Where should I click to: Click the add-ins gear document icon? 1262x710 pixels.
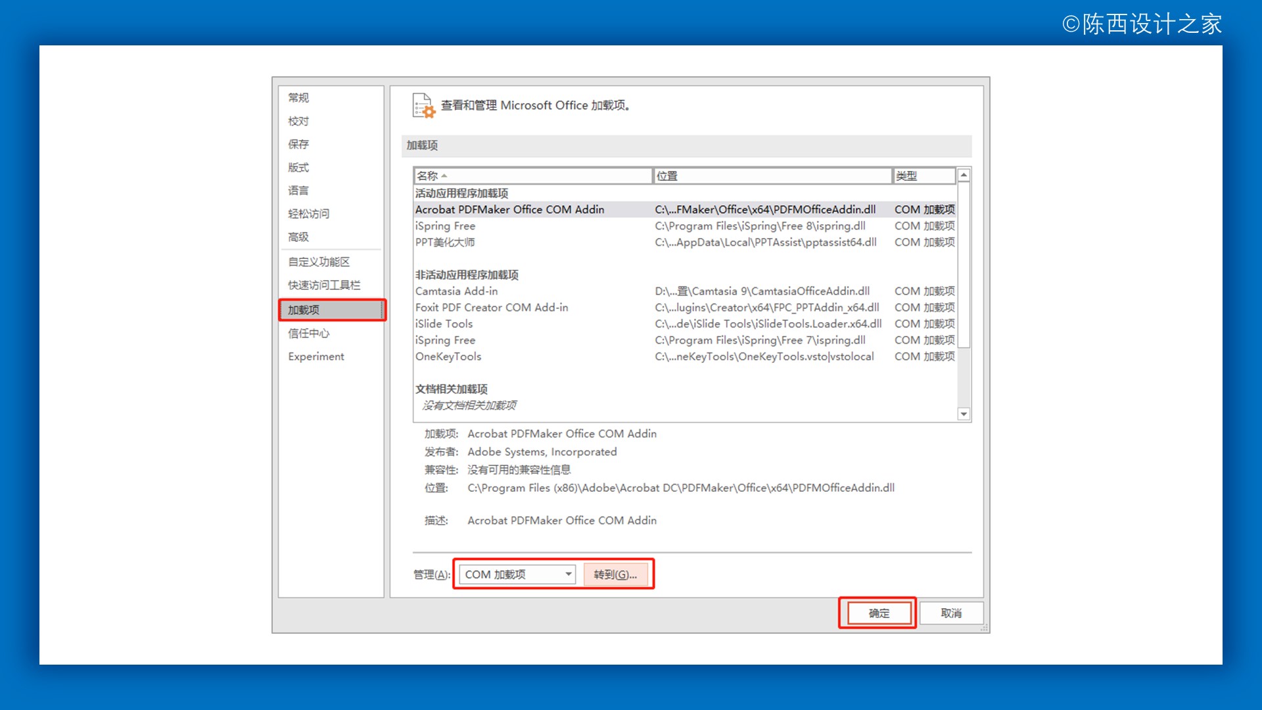pos(423,105)
